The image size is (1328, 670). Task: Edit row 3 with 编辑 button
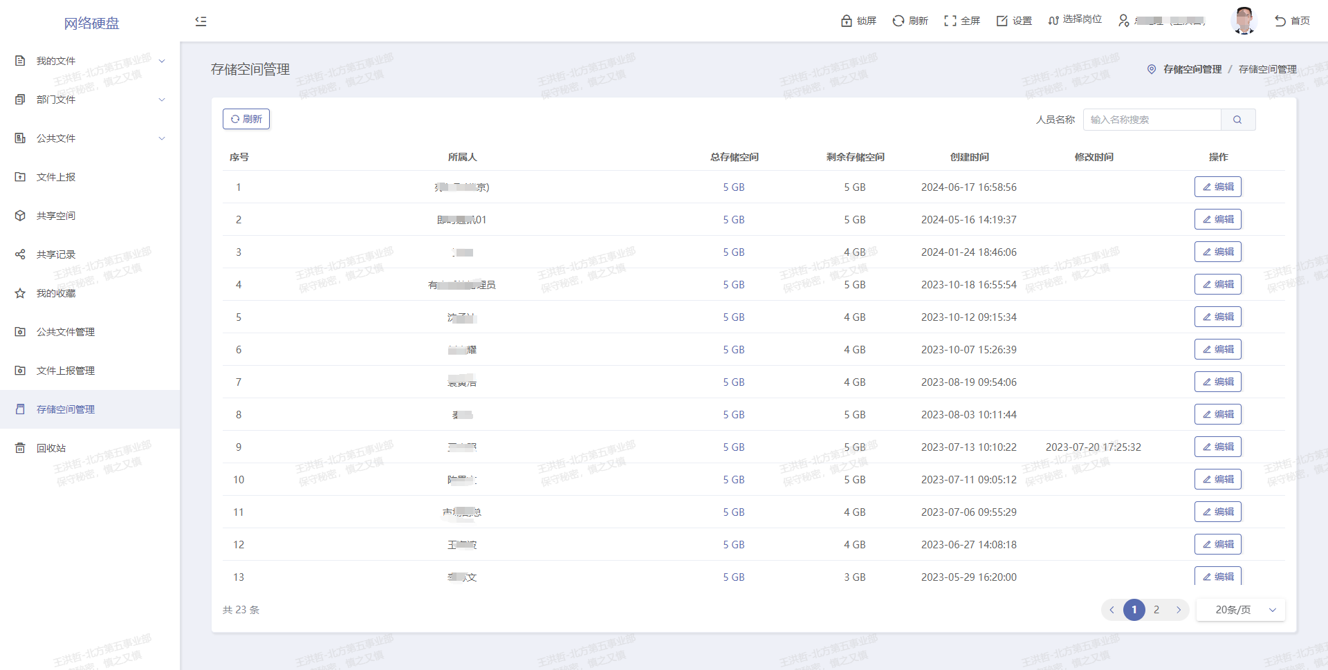click(1217, 252)
